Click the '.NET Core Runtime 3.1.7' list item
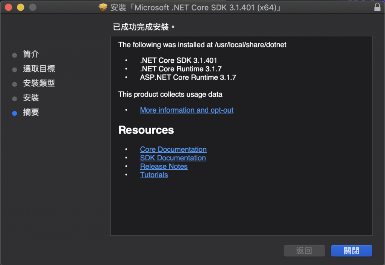The image size is (385, 265). point(181,69)
